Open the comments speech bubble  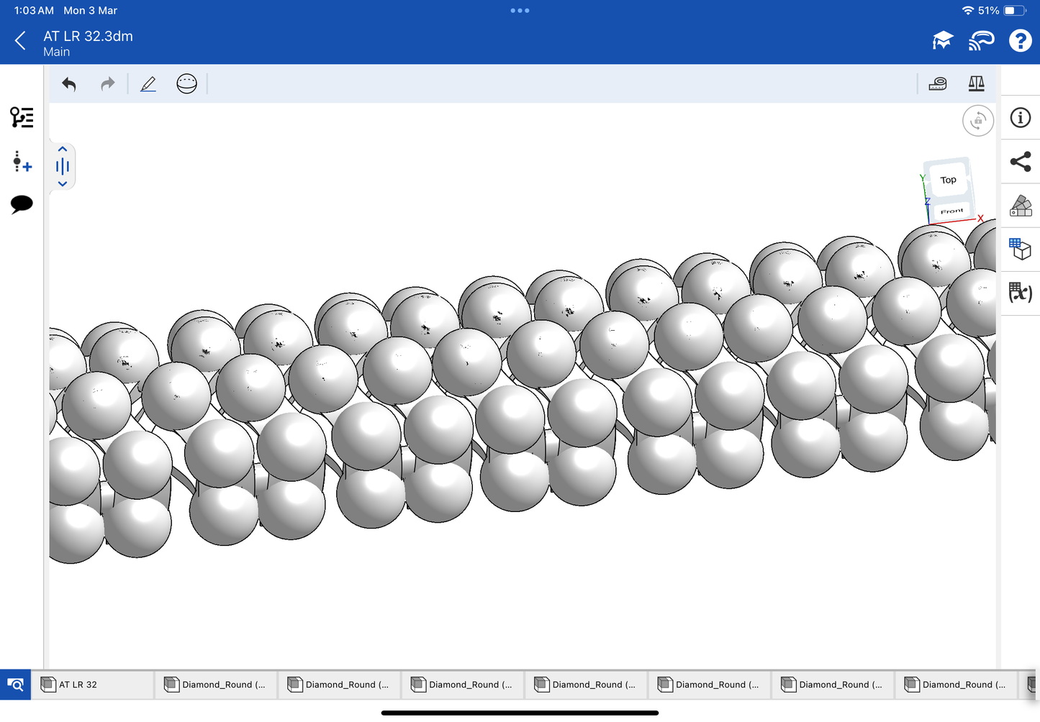22,204
